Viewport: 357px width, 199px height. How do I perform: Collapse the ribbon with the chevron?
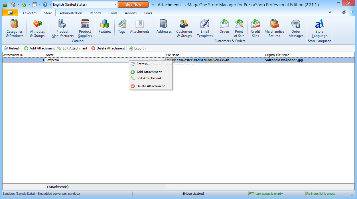[330, 13]
